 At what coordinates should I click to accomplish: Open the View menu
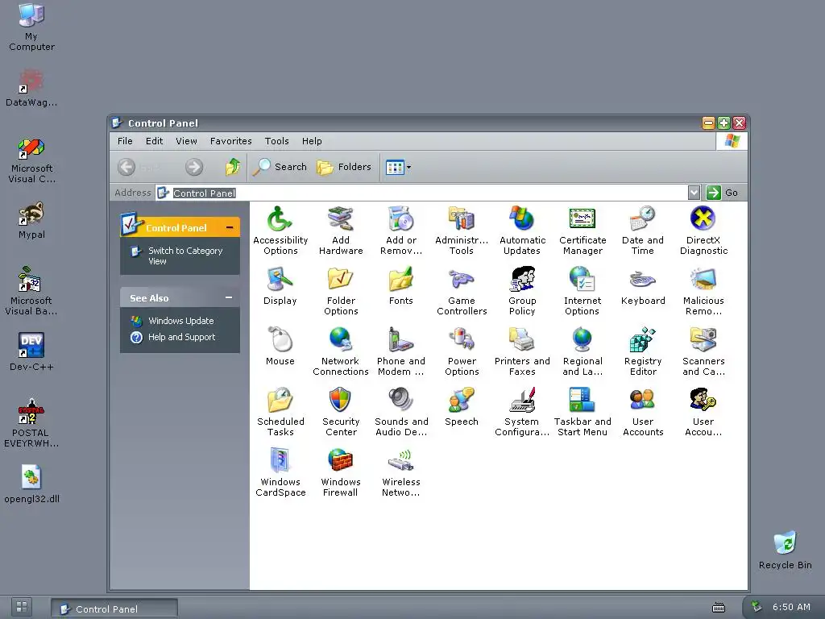click(186, 141)
